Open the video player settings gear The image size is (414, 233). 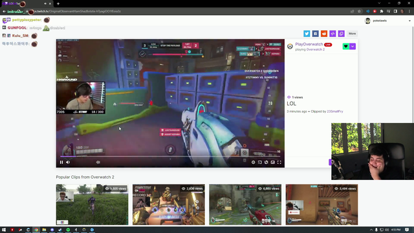click(253, 162)
